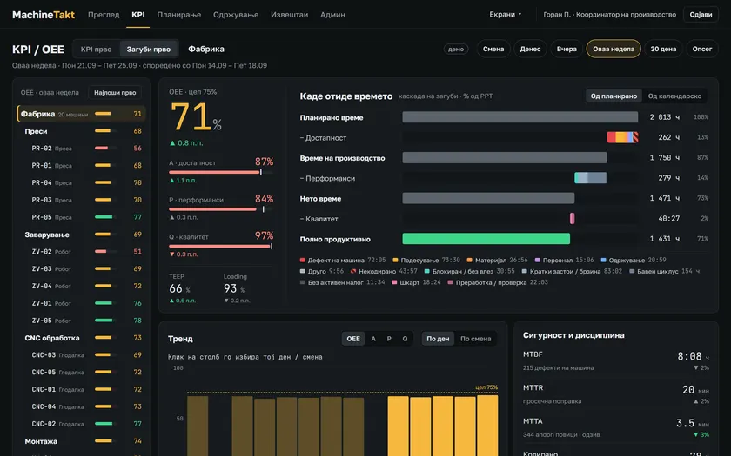Collapse the Преси group

point(81,131)
